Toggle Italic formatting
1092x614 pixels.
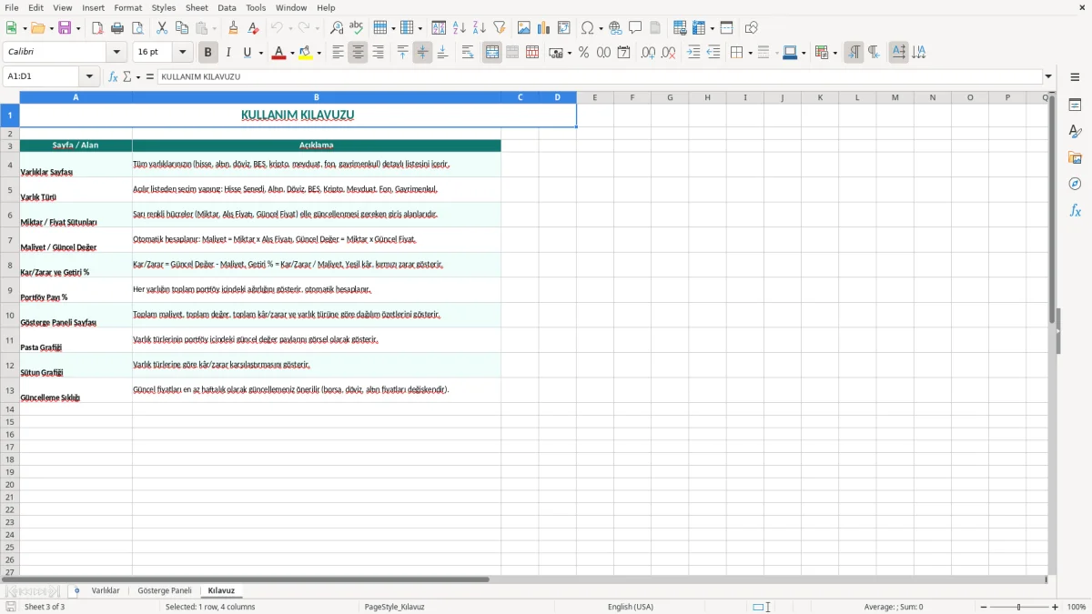tap(228, 53)
